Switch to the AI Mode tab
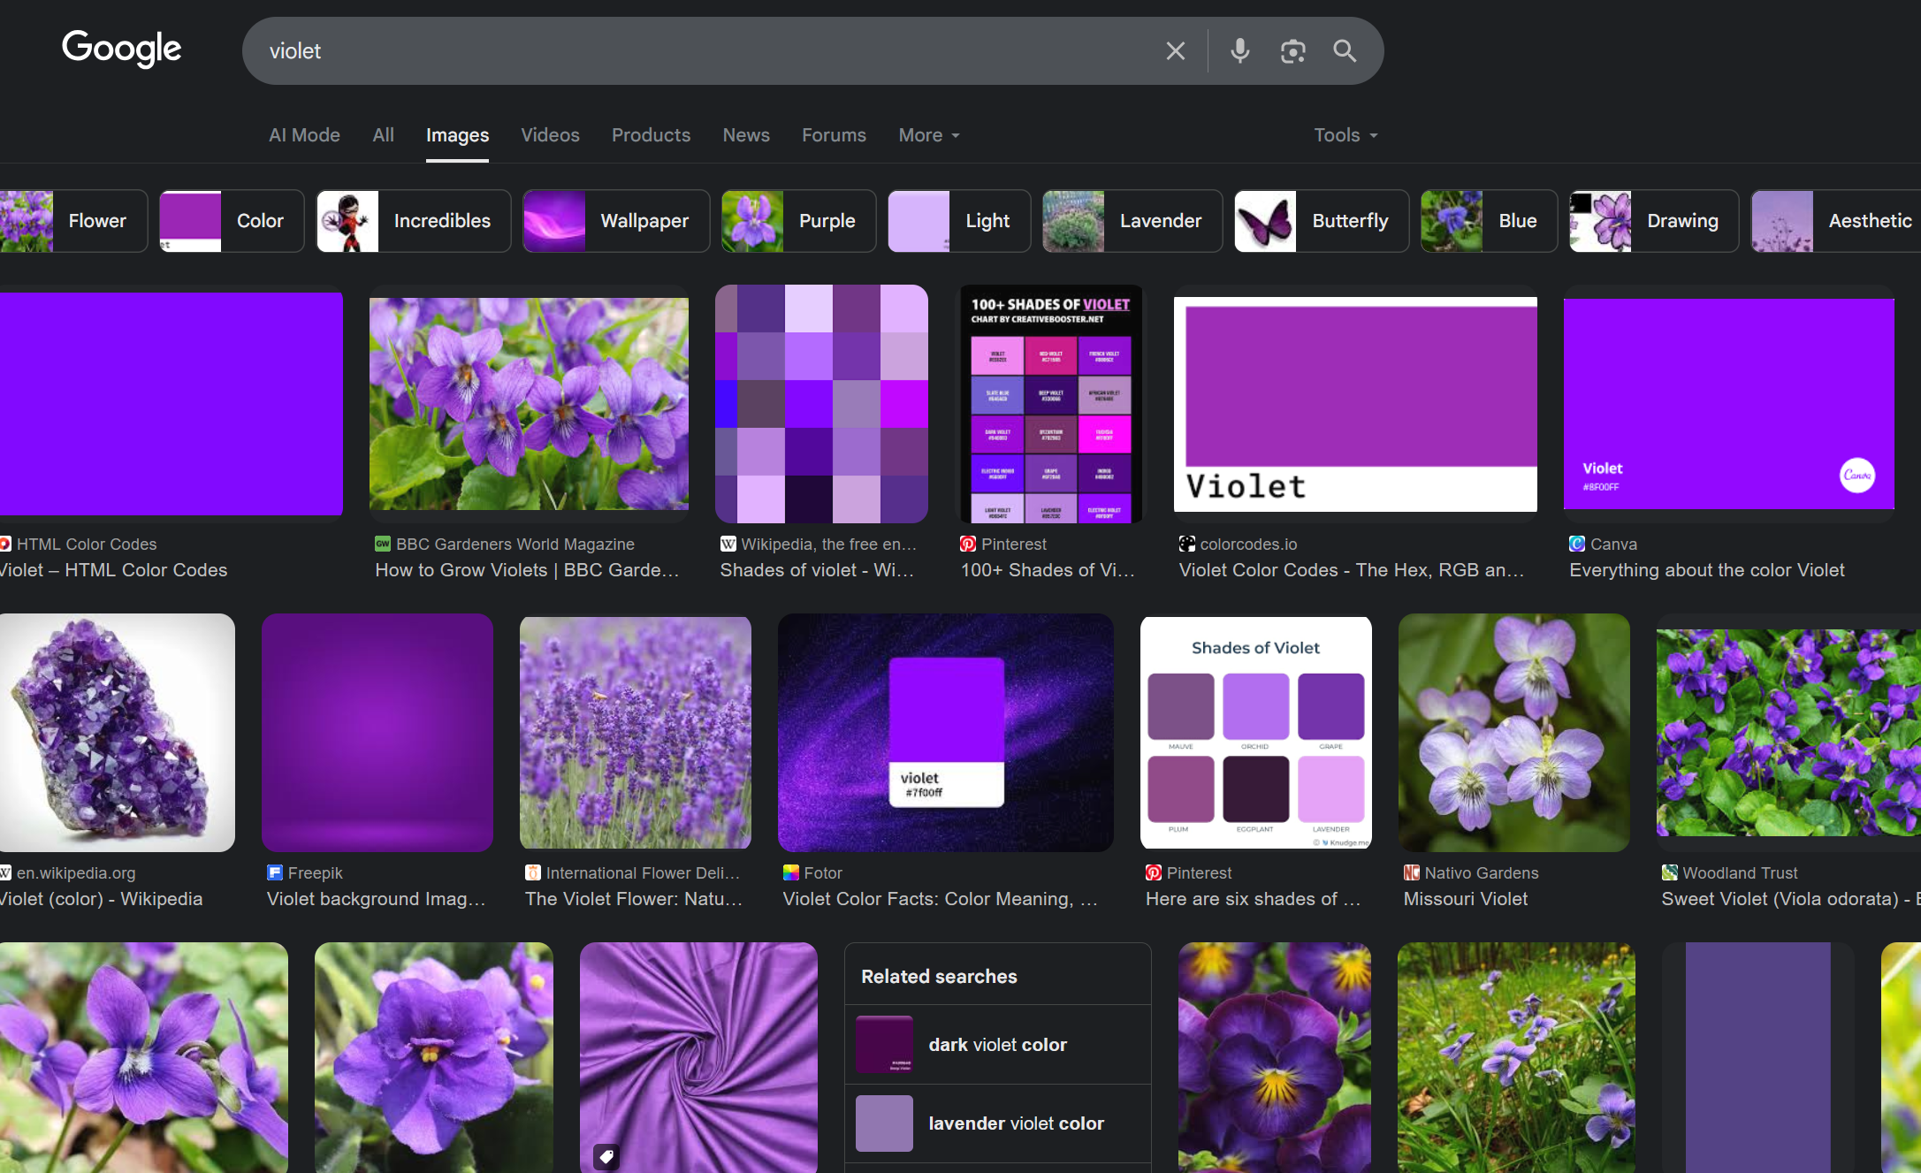Screen dimensions: 1921x1173 [x=304, y=135]
